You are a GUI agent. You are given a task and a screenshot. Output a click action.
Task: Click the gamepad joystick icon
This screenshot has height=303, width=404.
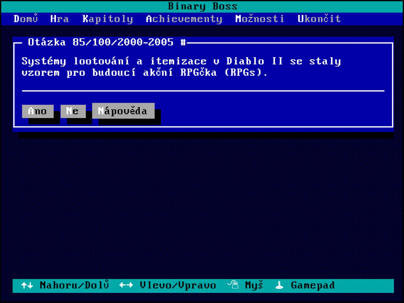(x=279, y=285)
